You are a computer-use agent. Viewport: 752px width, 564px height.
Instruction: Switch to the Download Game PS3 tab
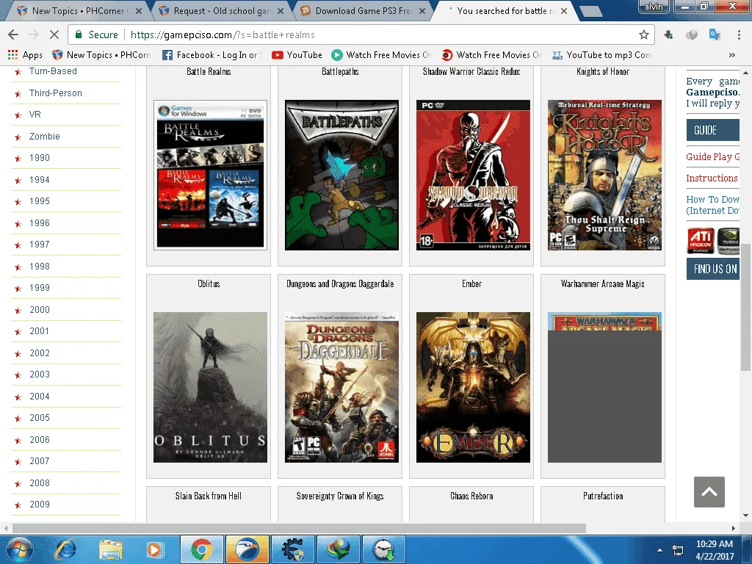362,10
